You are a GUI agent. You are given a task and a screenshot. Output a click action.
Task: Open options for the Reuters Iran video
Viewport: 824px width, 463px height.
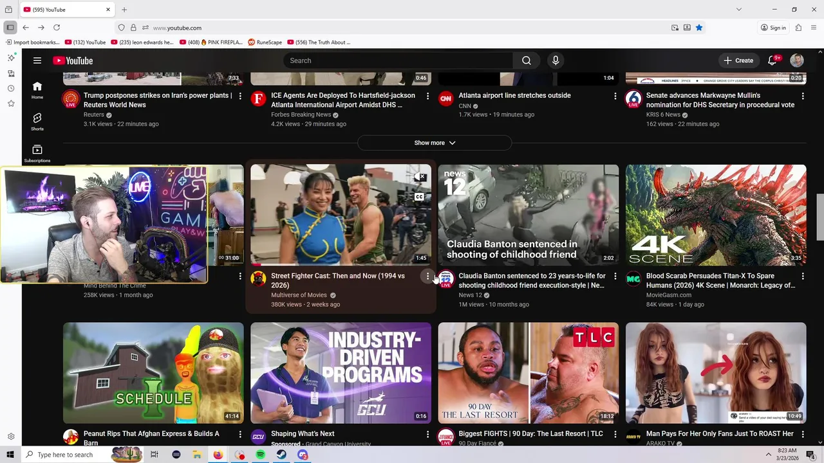coord(240,96)
